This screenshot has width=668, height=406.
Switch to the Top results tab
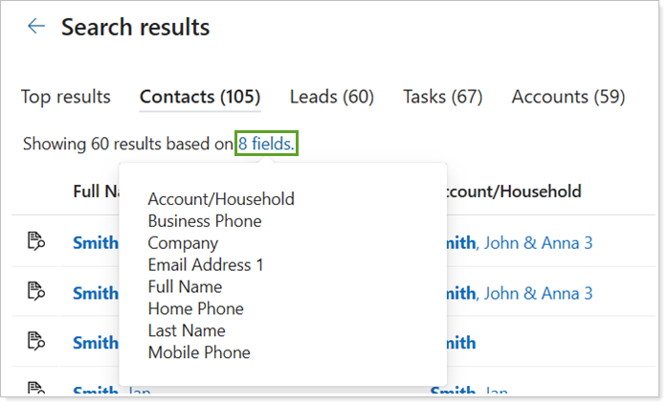coord(66,97)
